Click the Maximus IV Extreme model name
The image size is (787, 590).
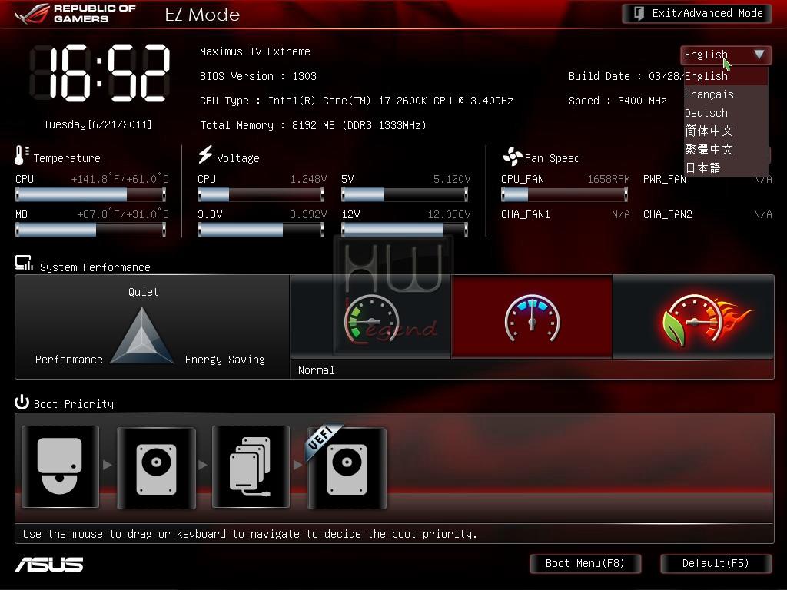(x=255, y=51)
